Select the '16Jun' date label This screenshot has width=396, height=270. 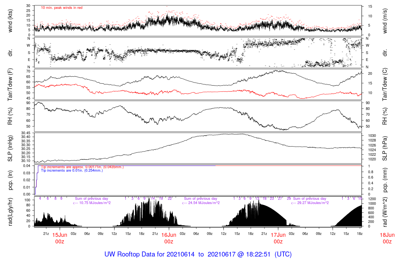pyautogui.click(x=169, y=235)
